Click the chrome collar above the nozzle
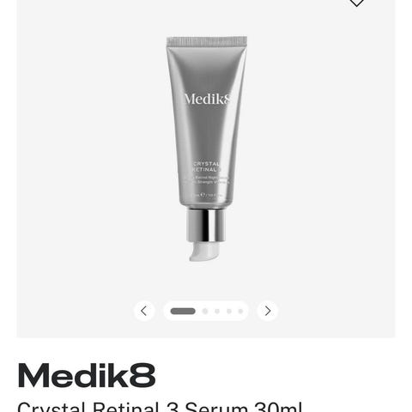Viewport: 412px width, 412px height. click(206, 225)
